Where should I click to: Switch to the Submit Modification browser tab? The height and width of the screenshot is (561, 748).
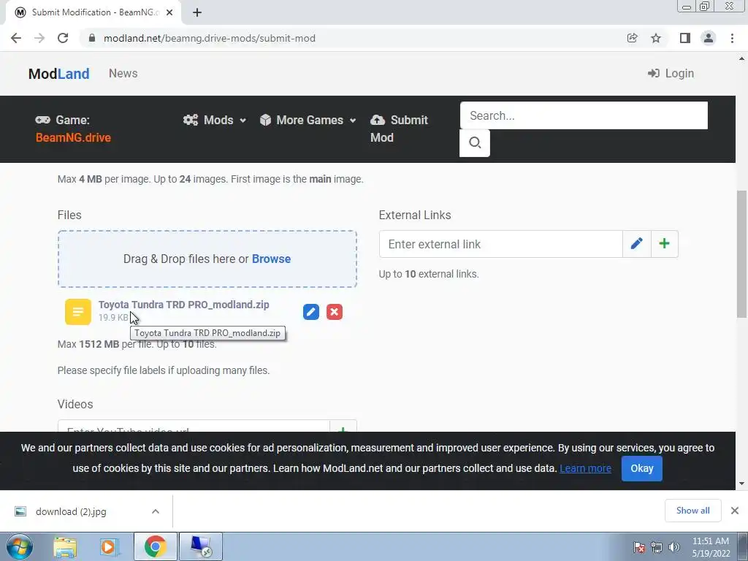point(93,13)
